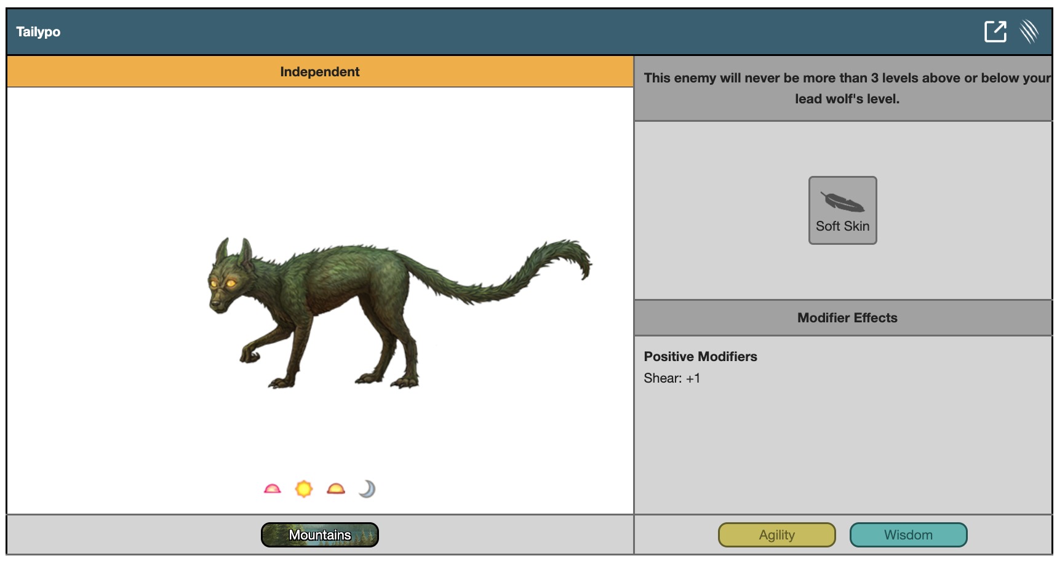Click the Positive Modifiers heading
1057x561 pixels.
700,357
